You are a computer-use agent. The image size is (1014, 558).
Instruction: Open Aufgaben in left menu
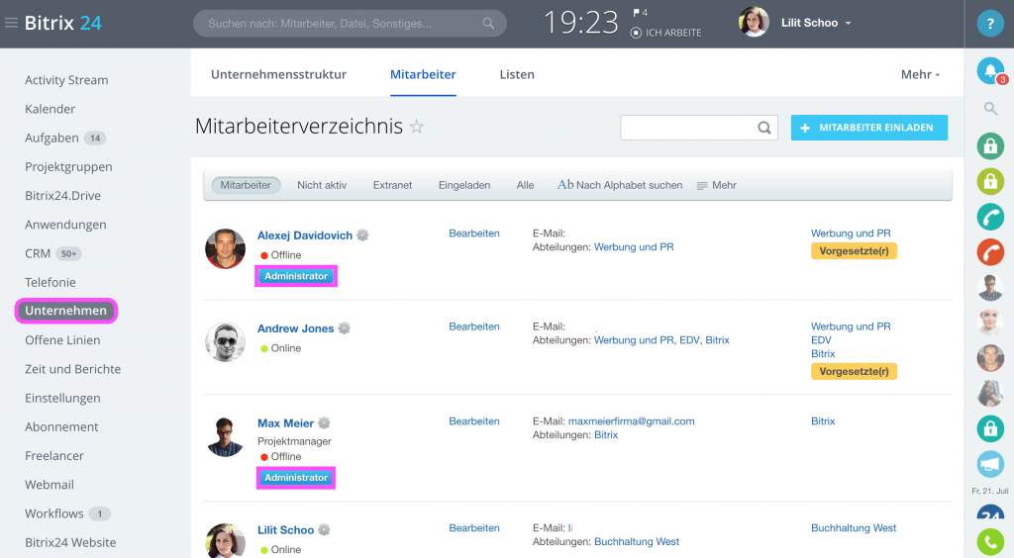click(x=51, y=138)
